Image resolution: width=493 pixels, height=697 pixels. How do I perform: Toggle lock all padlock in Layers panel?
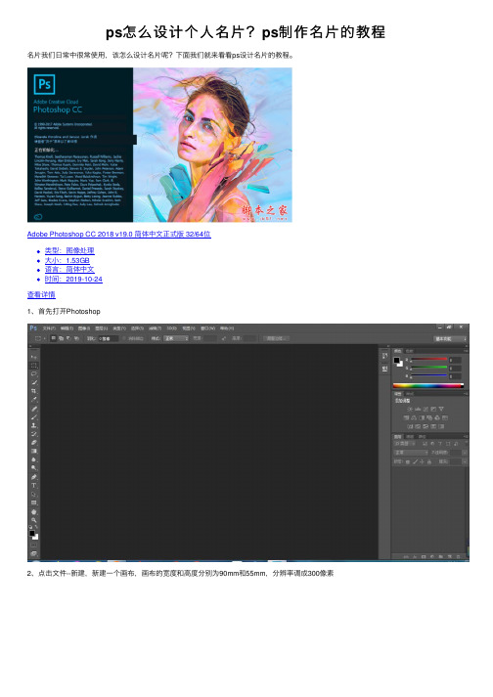[x=428, y=461]
